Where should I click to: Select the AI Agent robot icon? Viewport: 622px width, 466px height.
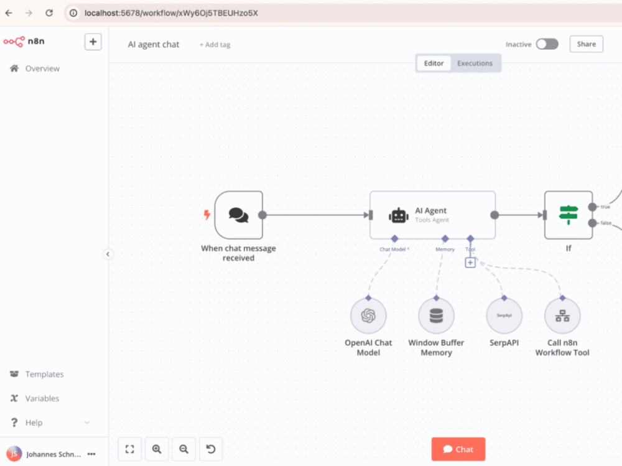coord(398,215)
